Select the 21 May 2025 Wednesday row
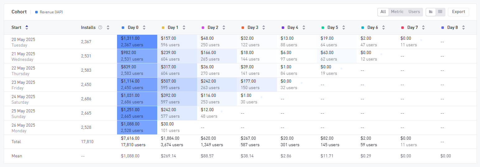Screen dimensions: 480x167 point(240,56)
